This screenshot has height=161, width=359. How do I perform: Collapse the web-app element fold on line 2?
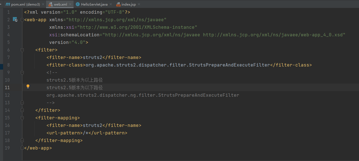tap(22, 20)
